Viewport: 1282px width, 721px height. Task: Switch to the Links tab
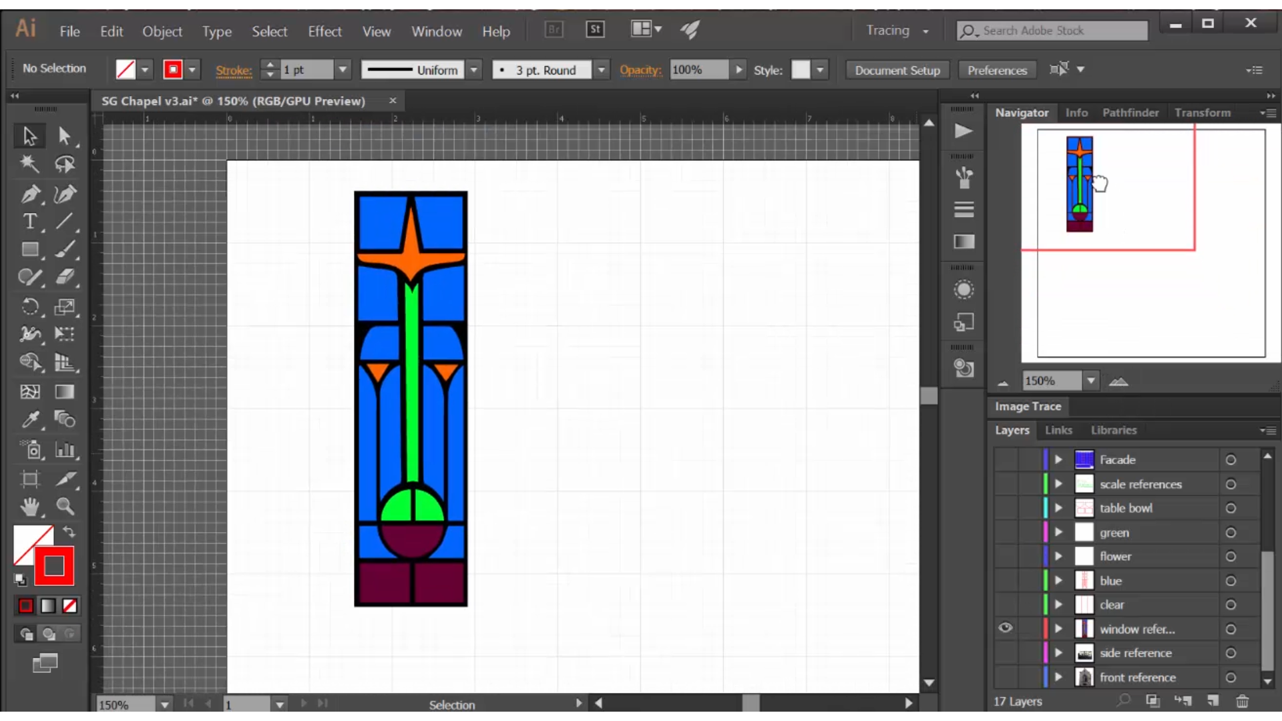point(1058,430)
